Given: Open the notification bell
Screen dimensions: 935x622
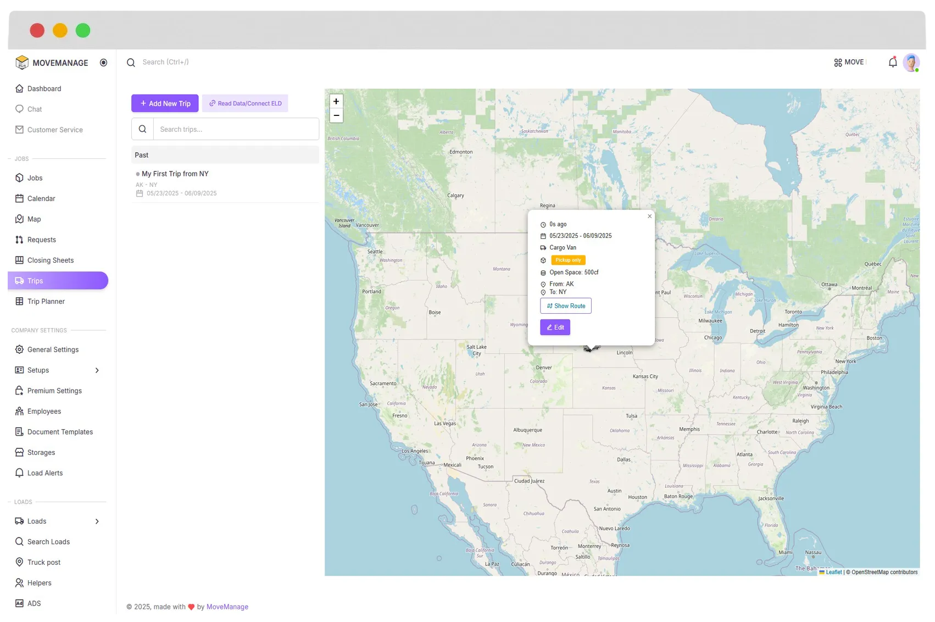Looking at the screenshot, I should (x=892, y=62).
